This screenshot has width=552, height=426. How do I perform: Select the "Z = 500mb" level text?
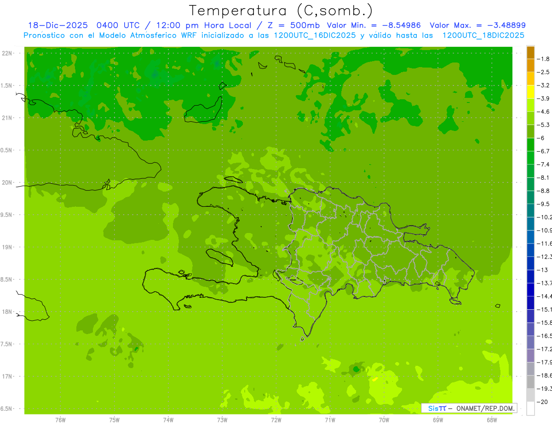[293, 25]
